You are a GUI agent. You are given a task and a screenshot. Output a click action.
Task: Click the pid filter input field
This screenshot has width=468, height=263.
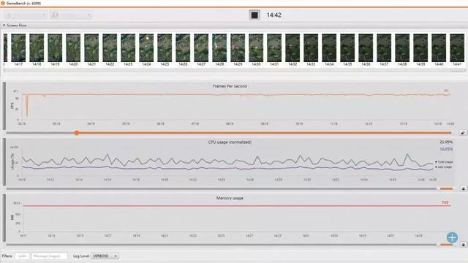click(22, 256)
